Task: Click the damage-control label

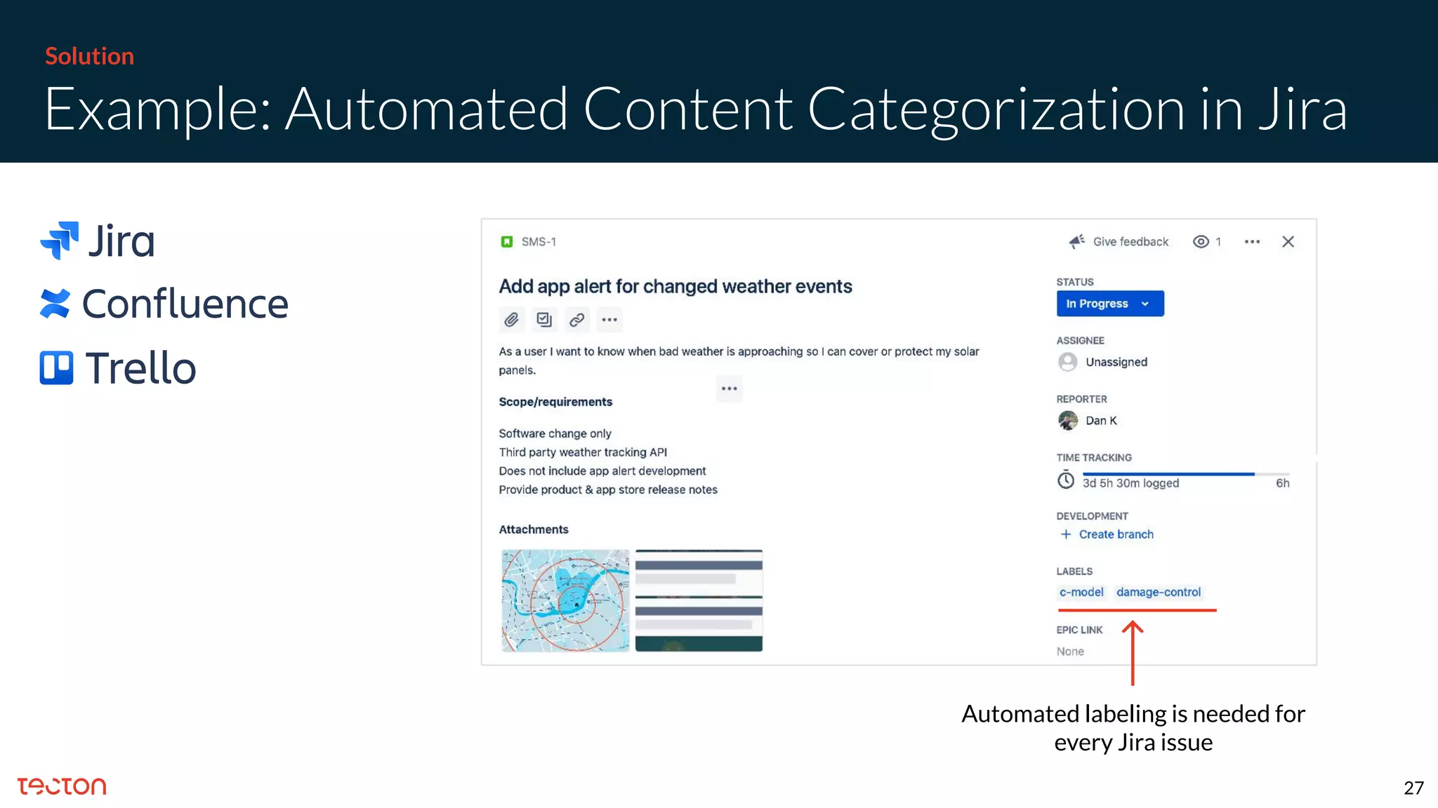Action: pyautogui.click(x=1159, y=592)
